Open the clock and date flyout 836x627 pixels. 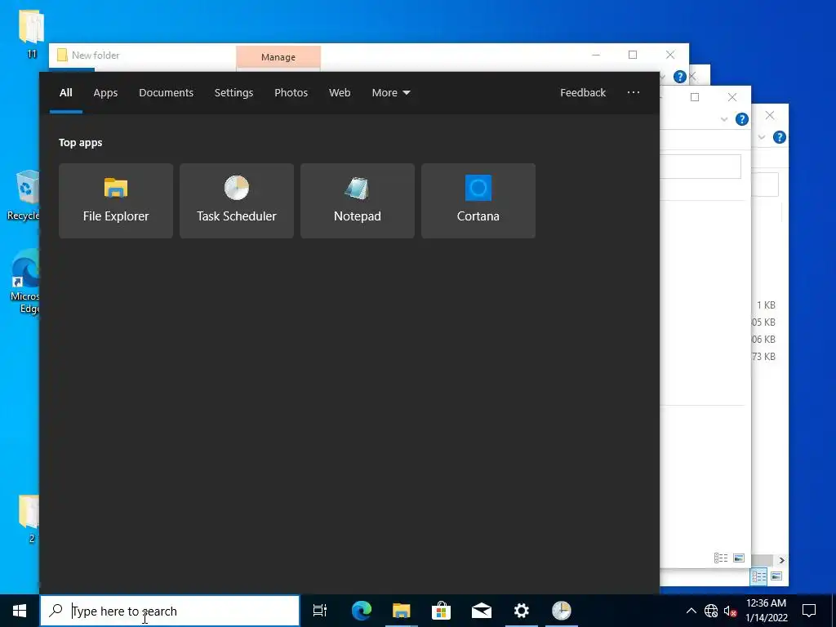(x=766, y=611)
